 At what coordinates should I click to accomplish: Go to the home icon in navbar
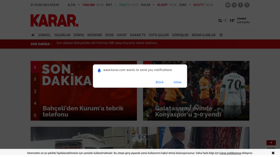[x=33, y=35]
